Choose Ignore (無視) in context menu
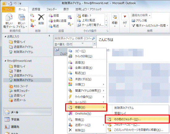Image resolution: width=170 pixels, height=134 pixels. tap(87, 120)
